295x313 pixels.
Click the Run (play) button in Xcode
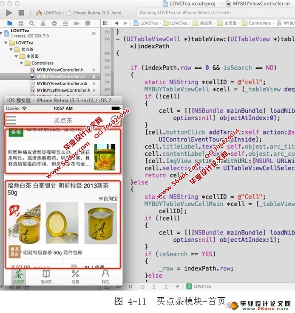coord(9,13)
